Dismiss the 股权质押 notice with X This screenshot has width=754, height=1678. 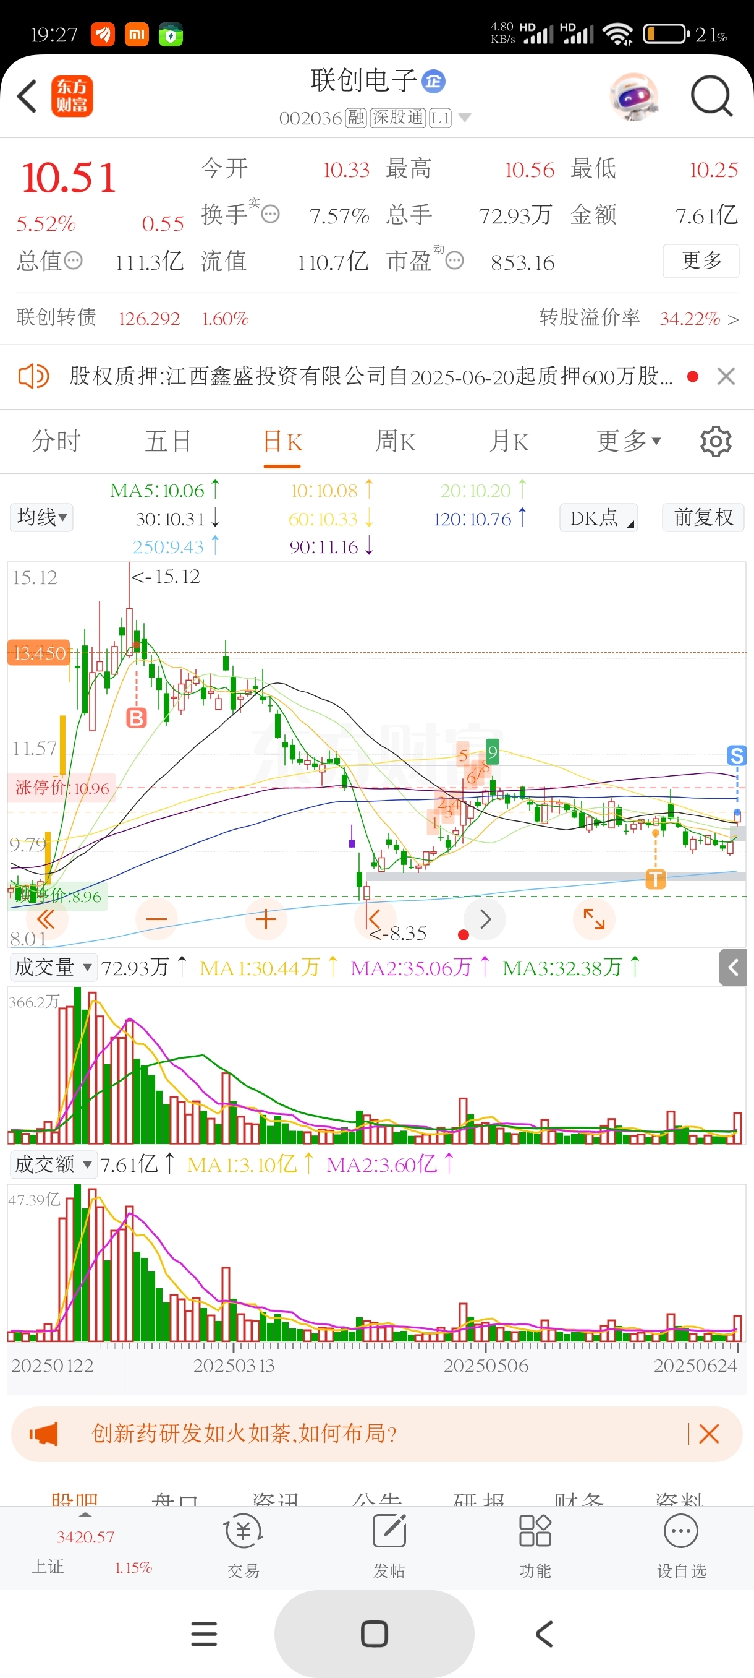point(726,377)
